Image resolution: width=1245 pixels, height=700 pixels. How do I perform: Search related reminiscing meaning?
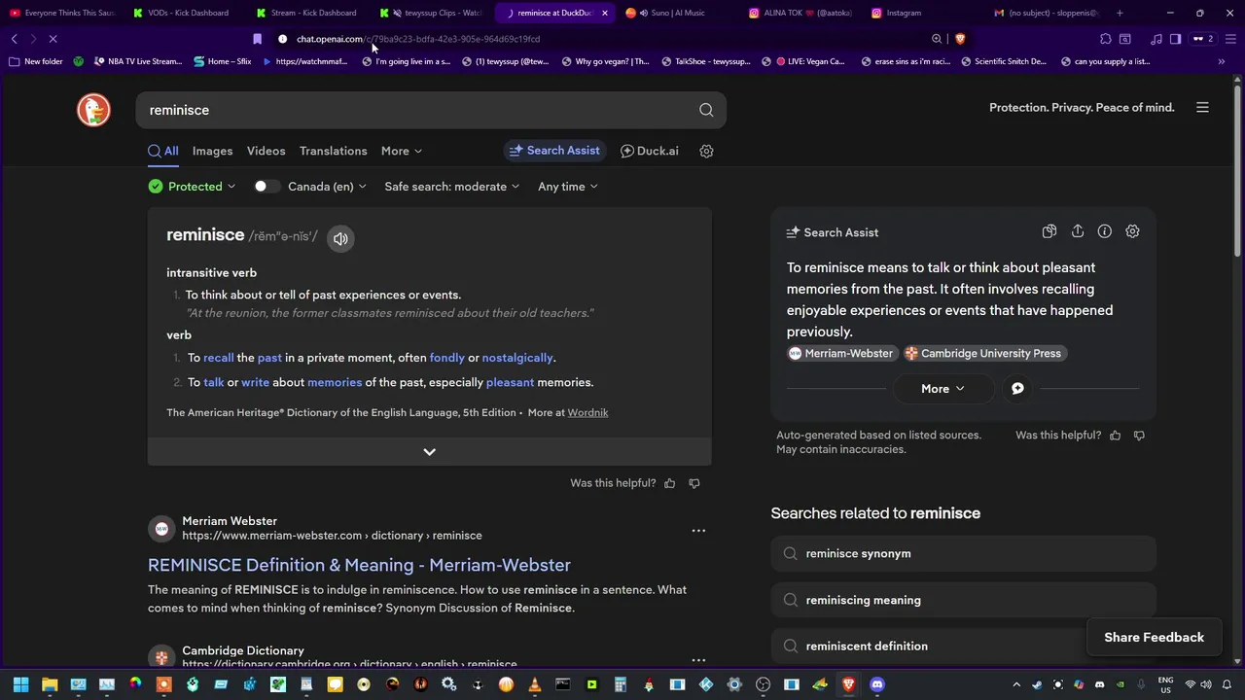pos(963,600)
